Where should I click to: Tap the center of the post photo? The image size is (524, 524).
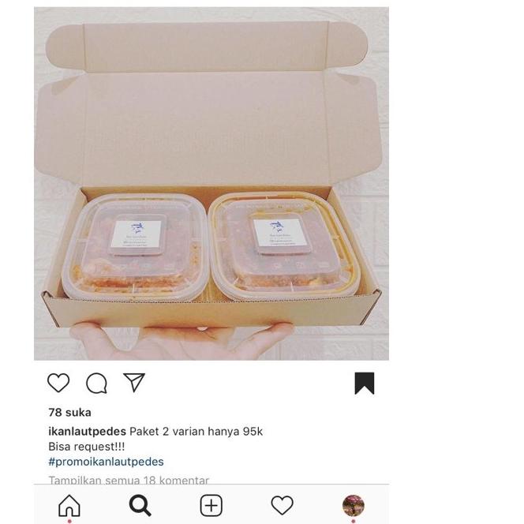(x=211, y=183)
